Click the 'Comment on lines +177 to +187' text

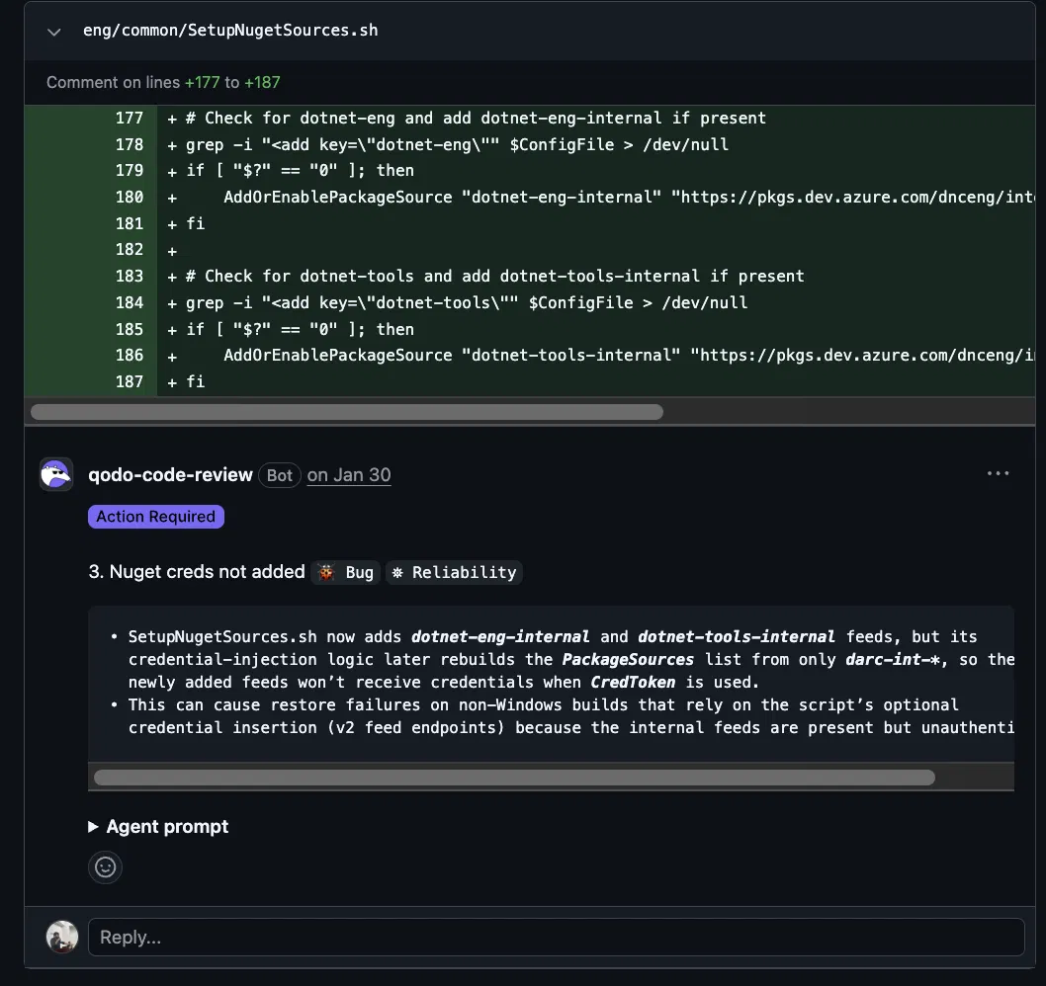coord(163,82)
